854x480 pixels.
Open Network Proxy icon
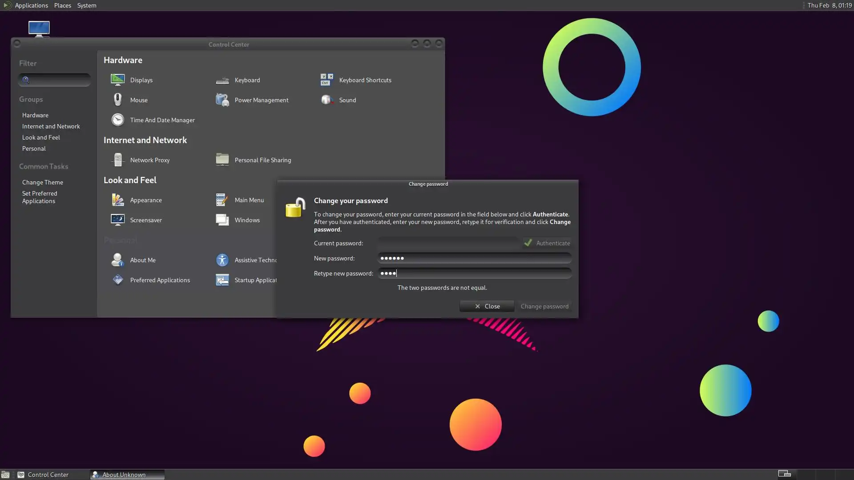[118, 160]
